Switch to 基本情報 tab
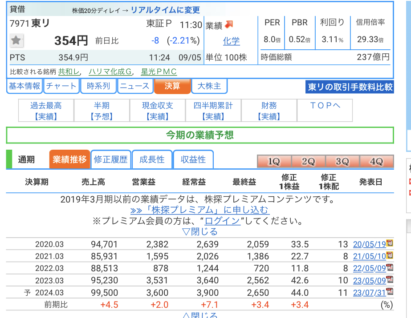 click(24, 86)
